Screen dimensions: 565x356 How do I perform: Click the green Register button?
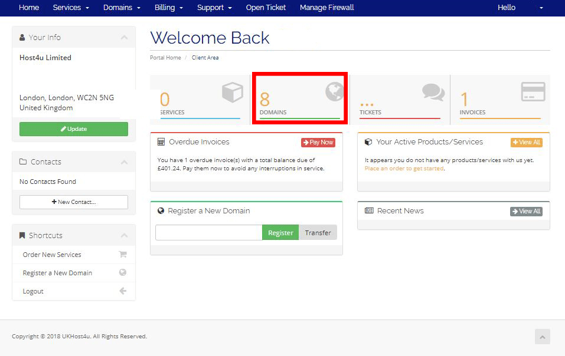pos(280,233)
